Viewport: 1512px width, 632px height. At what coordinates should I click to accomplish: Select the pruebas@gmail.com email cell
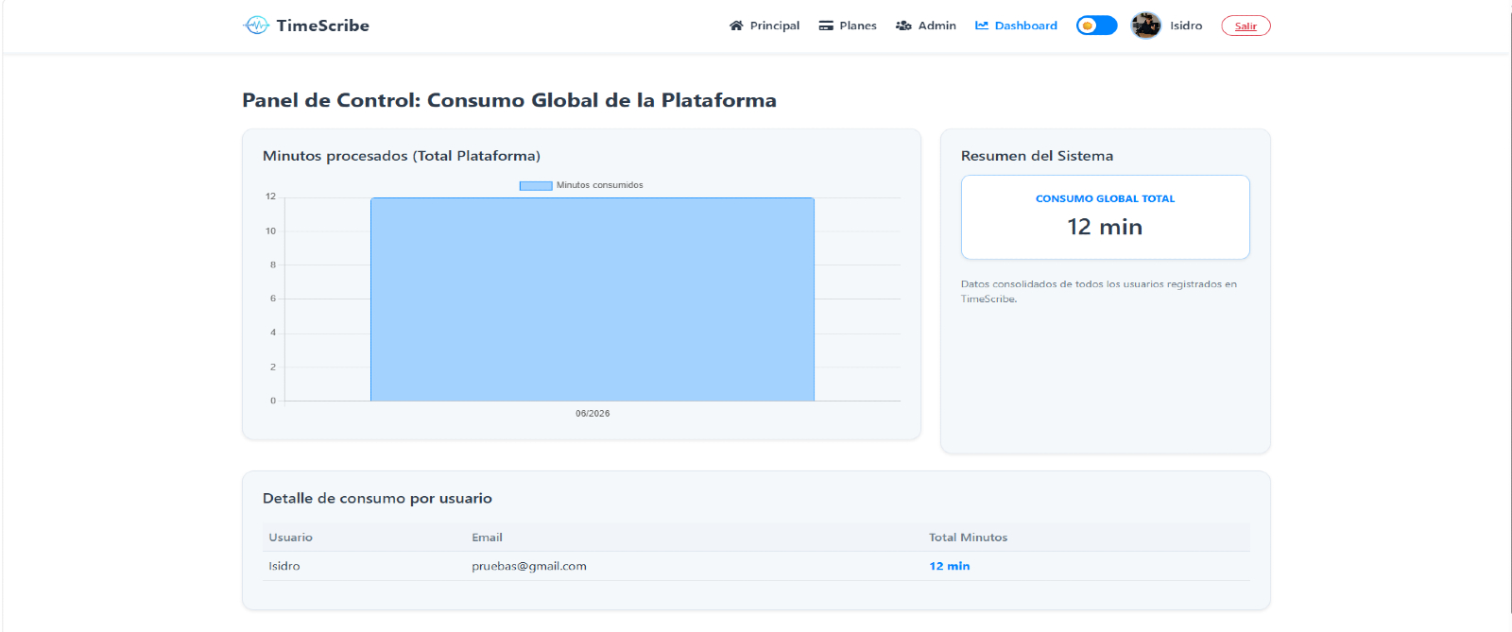(529, 566)
